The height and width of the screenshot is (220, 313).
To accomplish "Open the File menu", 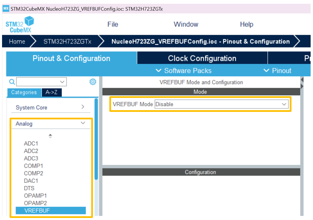I will point(113,24).
